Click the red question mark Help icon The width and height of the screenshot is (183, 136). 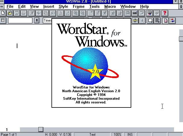click(165, 13)
